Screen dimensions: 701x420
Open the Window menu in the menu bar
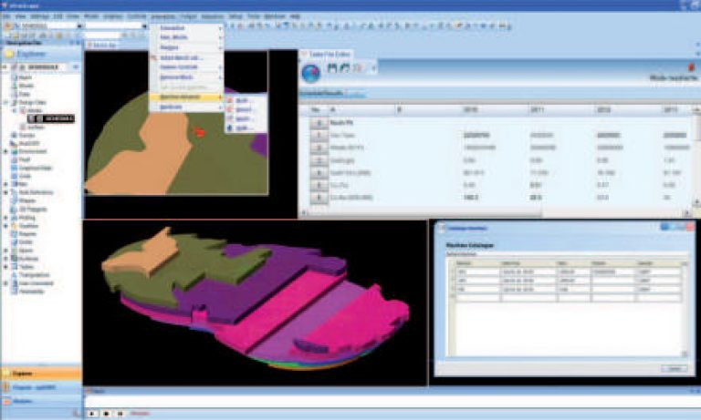[272, 16]
